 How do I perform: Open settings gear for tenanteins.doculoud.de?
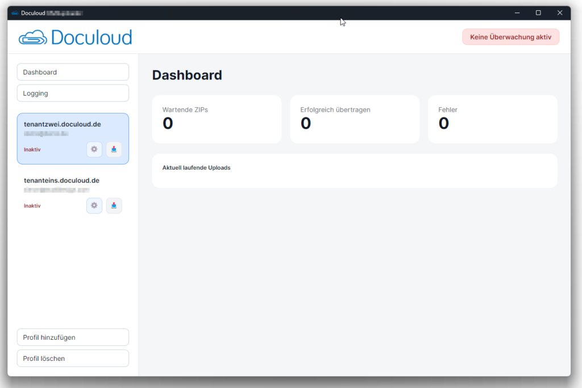click(x=94, y=206)
